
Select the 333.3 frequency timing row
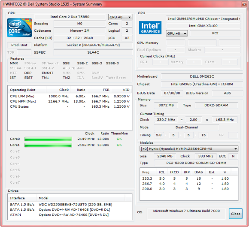(x=188, y=179)
